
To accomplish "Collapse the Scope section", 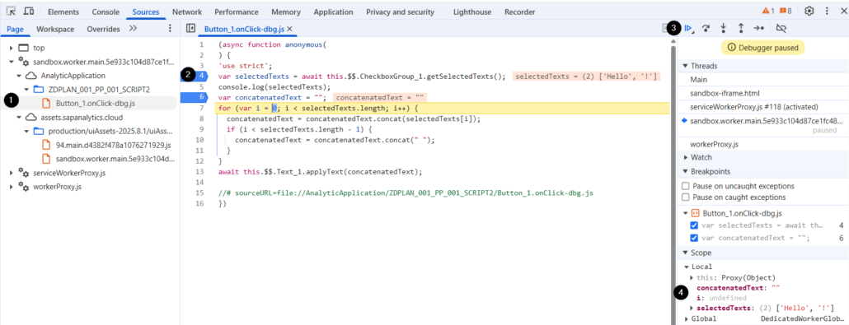I will [x=686, y=253].
